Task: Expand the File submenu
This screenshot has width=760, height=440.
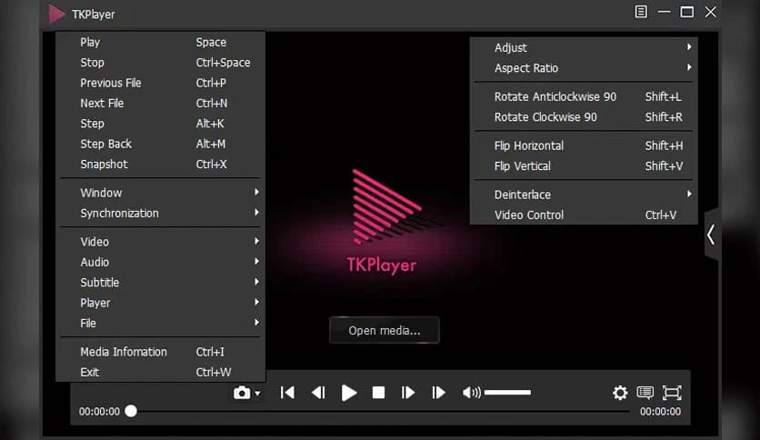Action: pos(160,324)
